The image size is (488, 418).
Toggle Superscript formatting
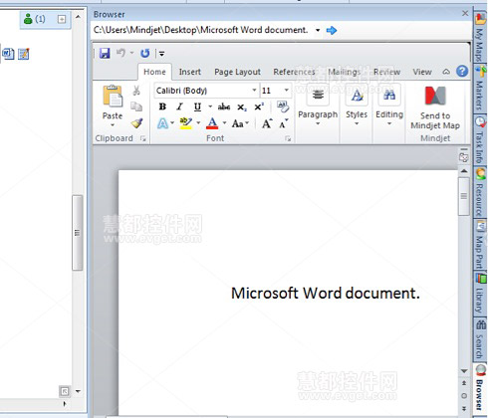tap(259, 106)
